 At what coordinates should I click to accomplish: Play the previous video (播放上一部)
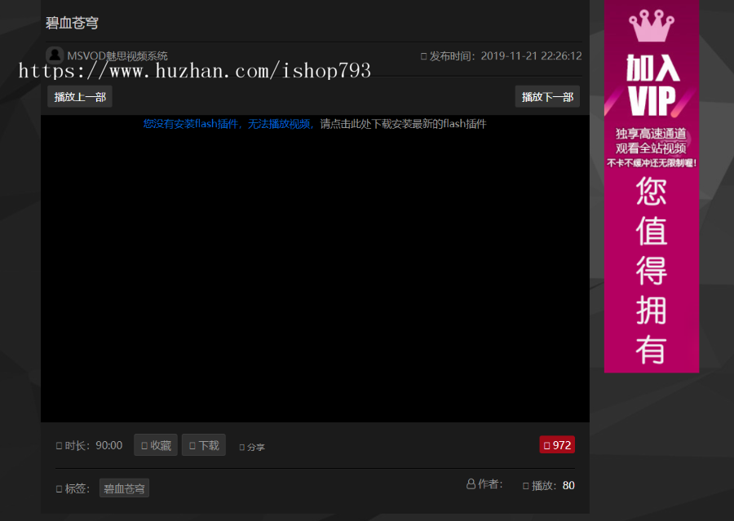point(80,97)
